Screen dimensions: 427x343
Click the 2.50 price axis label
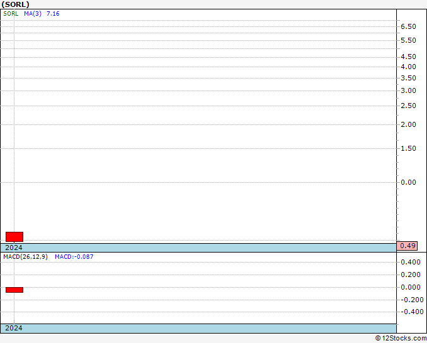tap(408, 106)
